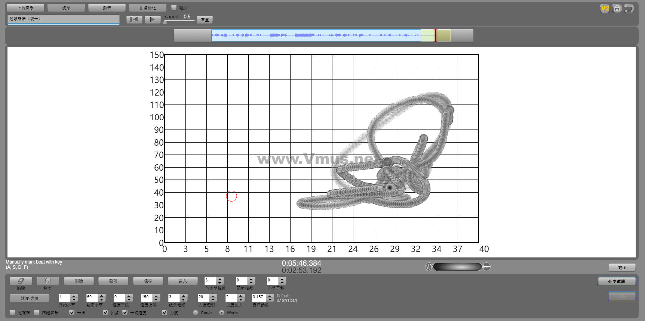
Task: Toggle the 翻页 page-turn checkbox
Action: coord(174,7)
